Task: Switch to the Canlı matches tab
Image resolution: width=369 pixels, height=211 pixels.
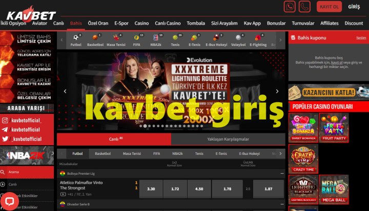Action: point(114,139)
